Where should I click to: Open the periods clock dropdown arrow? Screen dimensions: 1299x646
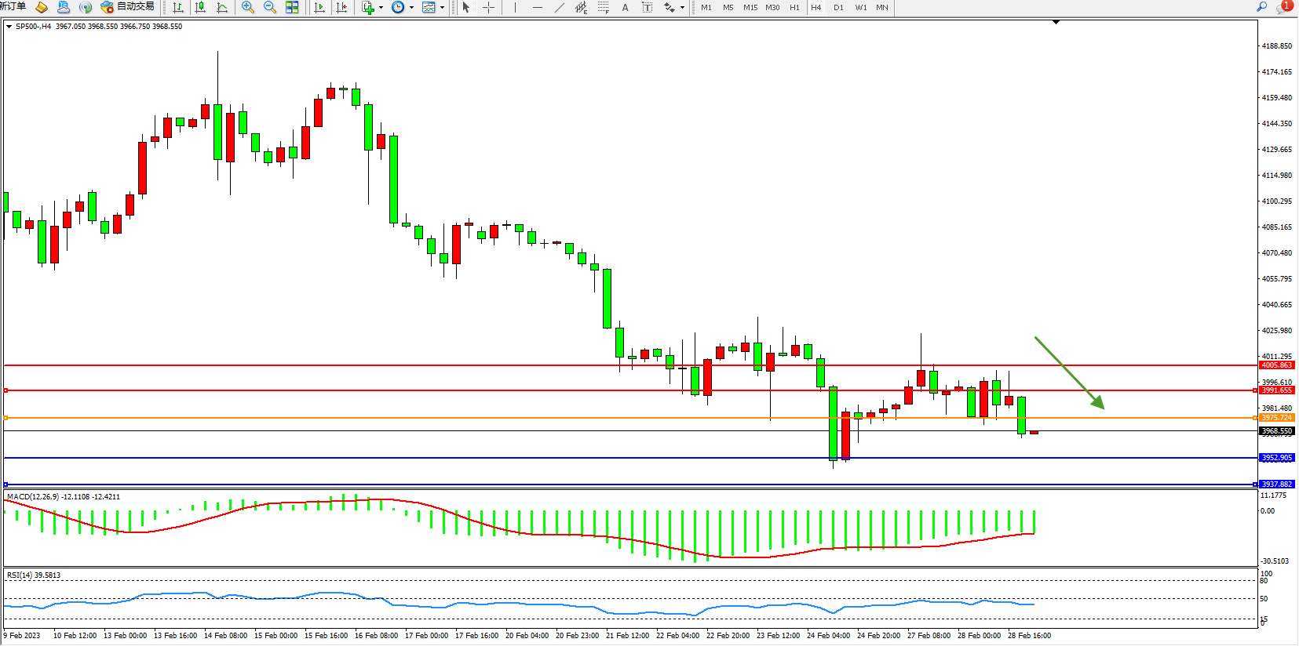click(411, 8)
